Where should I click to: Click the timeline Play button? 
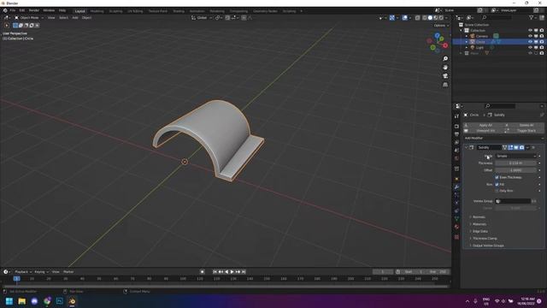[232, 272]
